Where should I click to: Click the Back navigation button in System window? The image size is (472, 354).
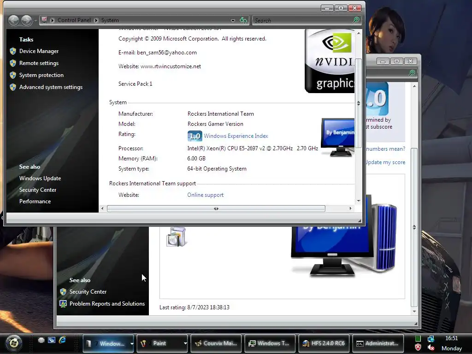[13, 20]
